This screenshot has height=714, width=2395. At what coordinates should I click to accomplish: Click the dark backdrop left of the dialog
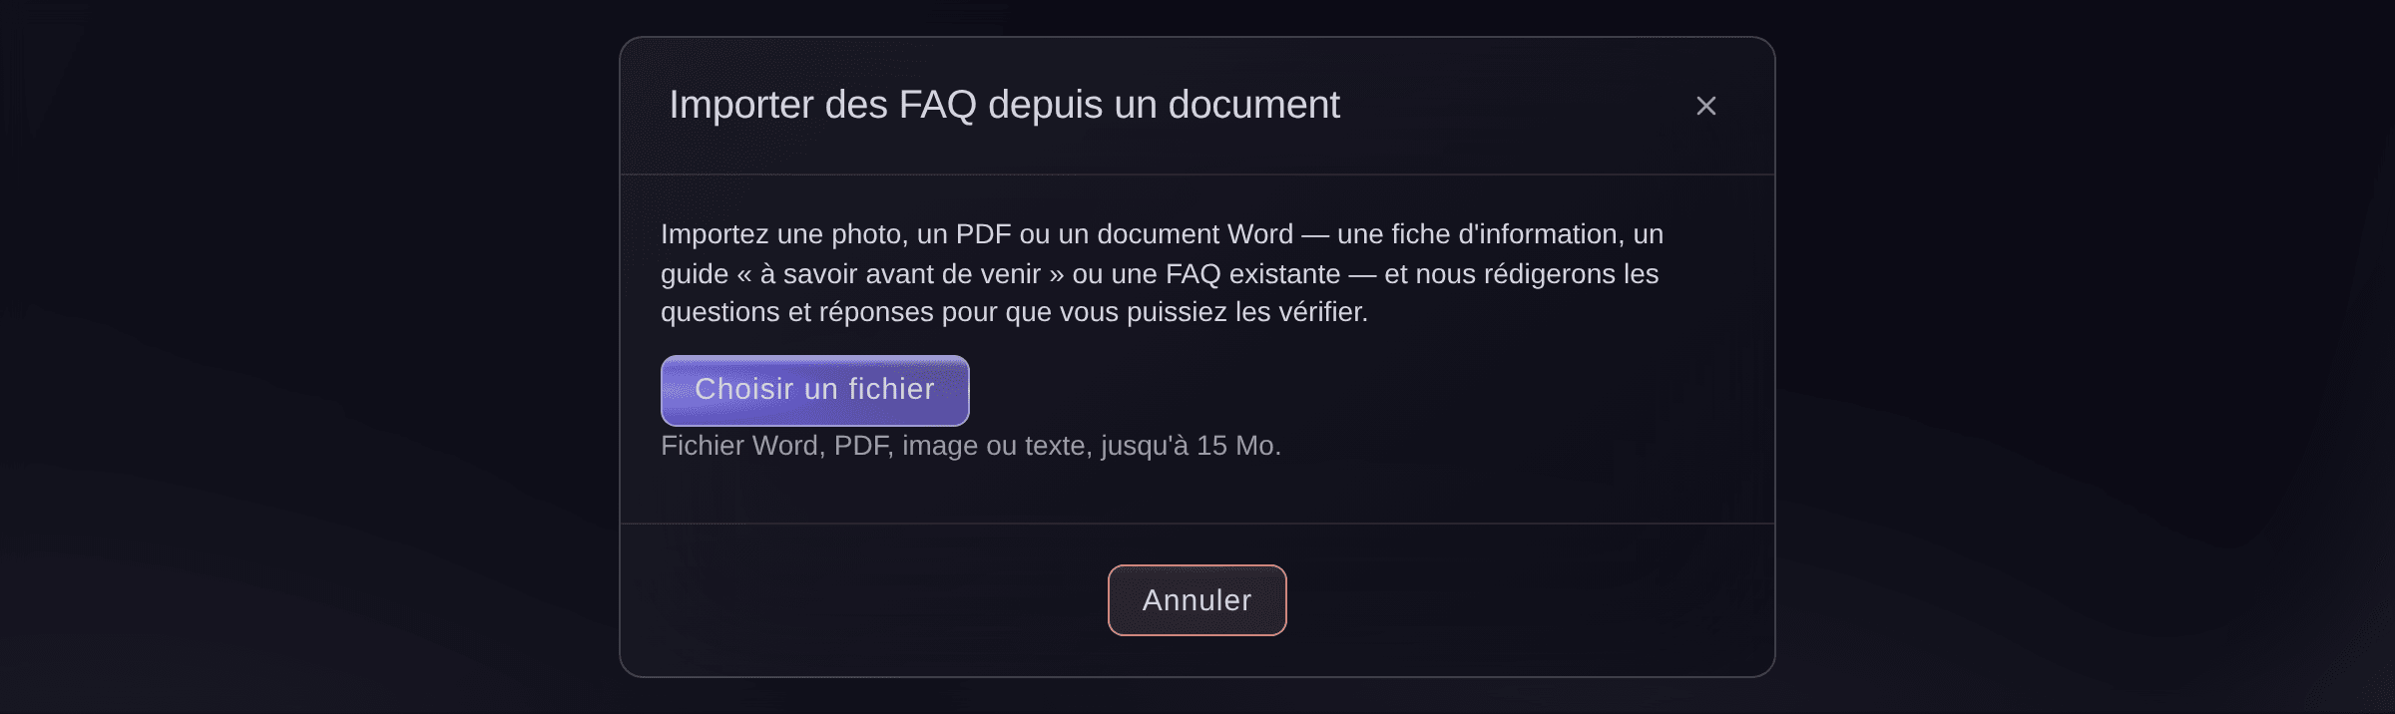(x=299, y=357)
